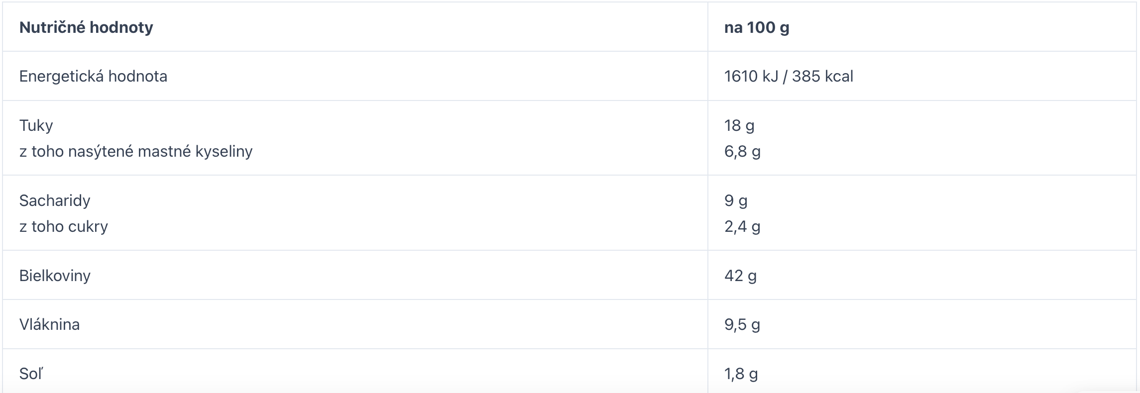Image resolution: width=1140 pixels, height=393 pixels.
Task: Select the '9,5 g' fiber value
Action: tap(742, 324)
